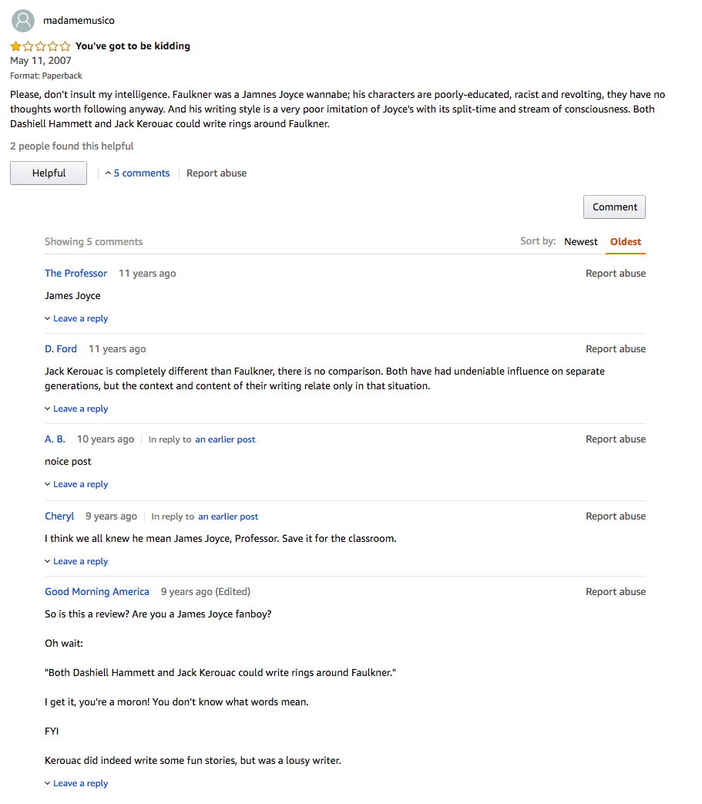Click the one-star rating icon
Viewport: 702px width, 804px height.
40,46
